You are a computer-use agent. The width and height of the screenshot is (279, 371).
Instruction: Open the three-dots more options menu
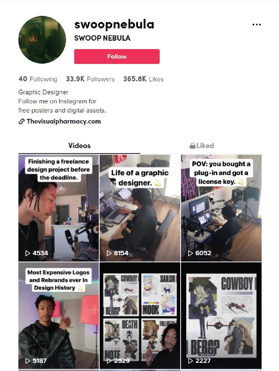tap(256, 25)
